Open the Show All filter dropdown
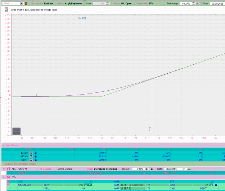 click(27, 169)
